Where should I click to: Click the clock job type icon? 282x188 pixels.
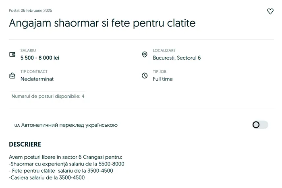tap(145, 76)
